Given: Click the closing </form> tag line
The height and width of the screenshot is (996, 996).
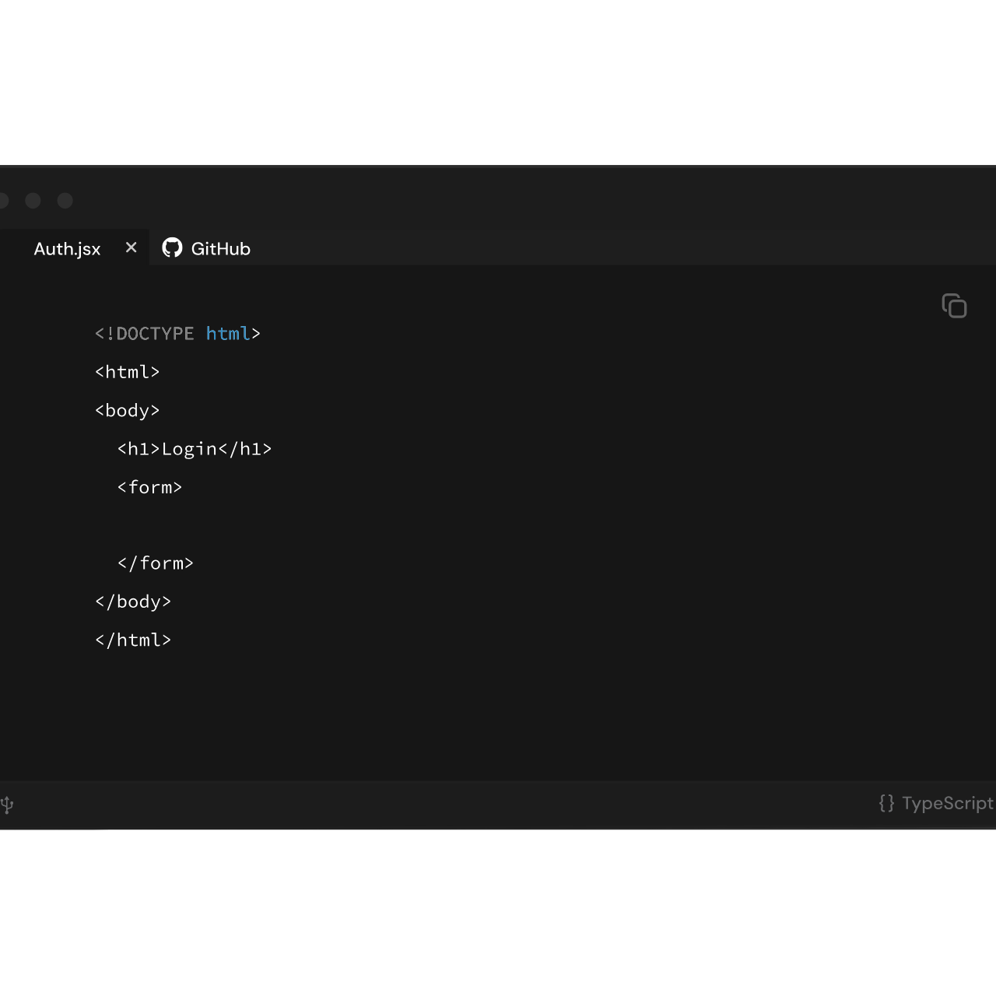Looking at the screenshot, I should [x=155, y=563].
